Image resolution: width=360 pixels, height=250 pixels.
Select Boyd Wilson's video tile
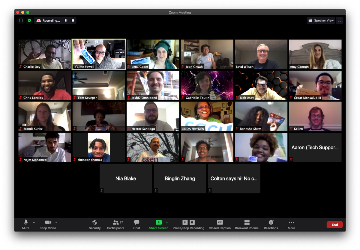pos(261,54)
